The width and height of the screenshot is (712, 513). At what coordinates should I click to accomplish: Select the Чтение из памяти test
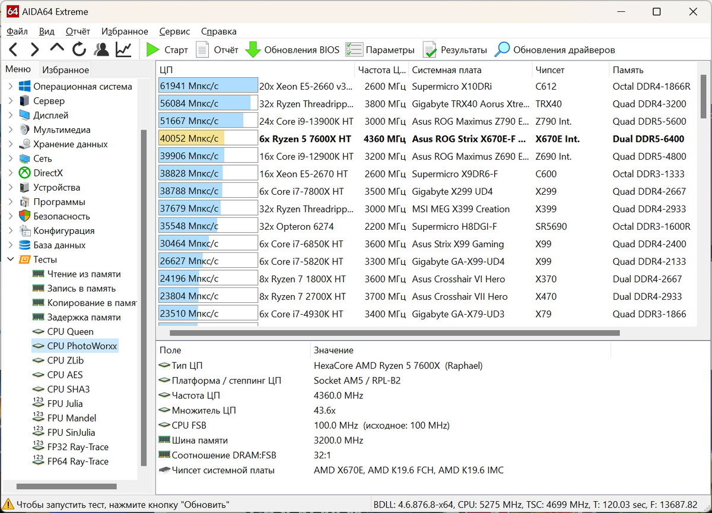coord(84,274)
